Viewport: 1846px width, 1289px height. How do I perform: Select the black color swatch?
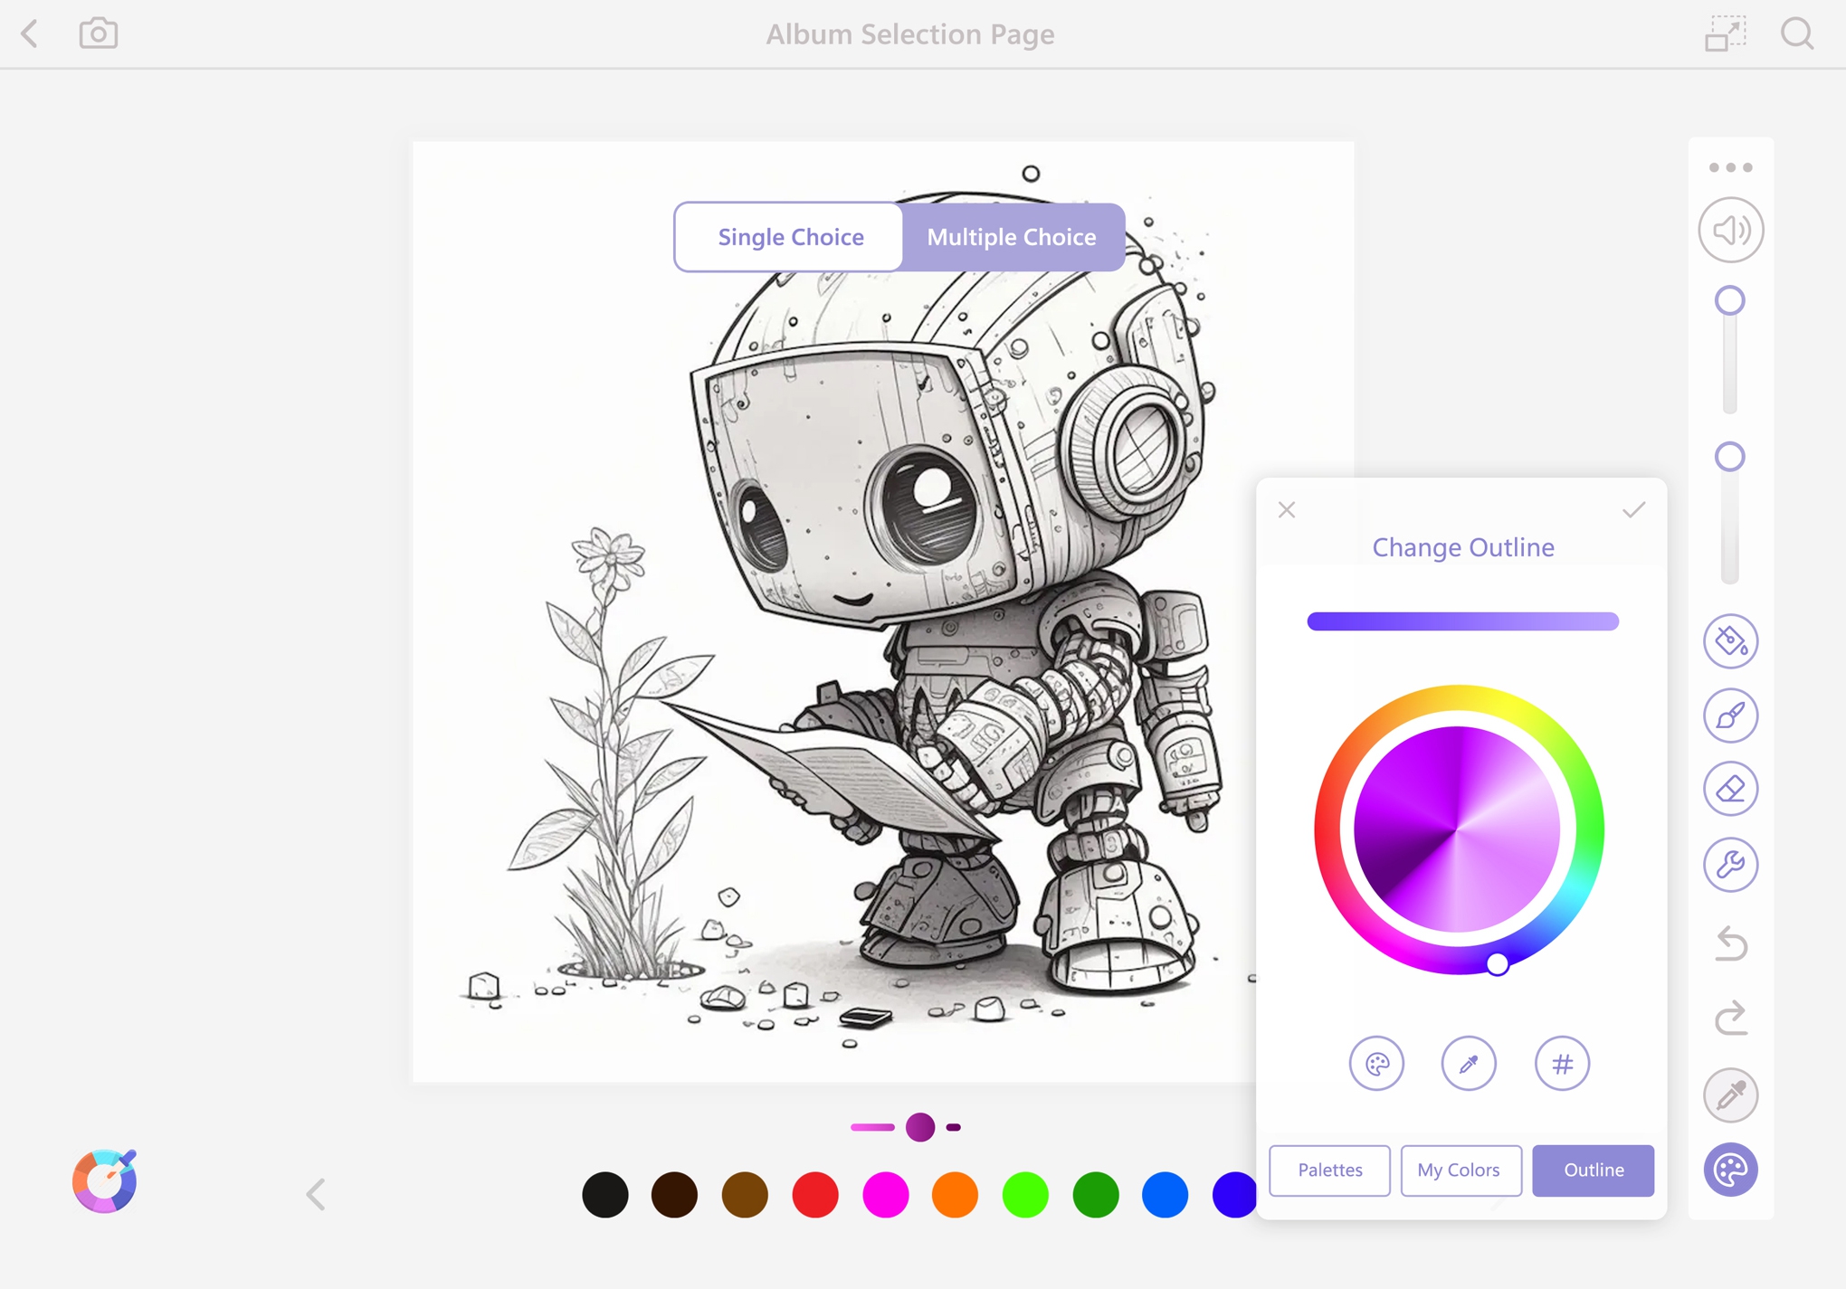click(604, 1194)
